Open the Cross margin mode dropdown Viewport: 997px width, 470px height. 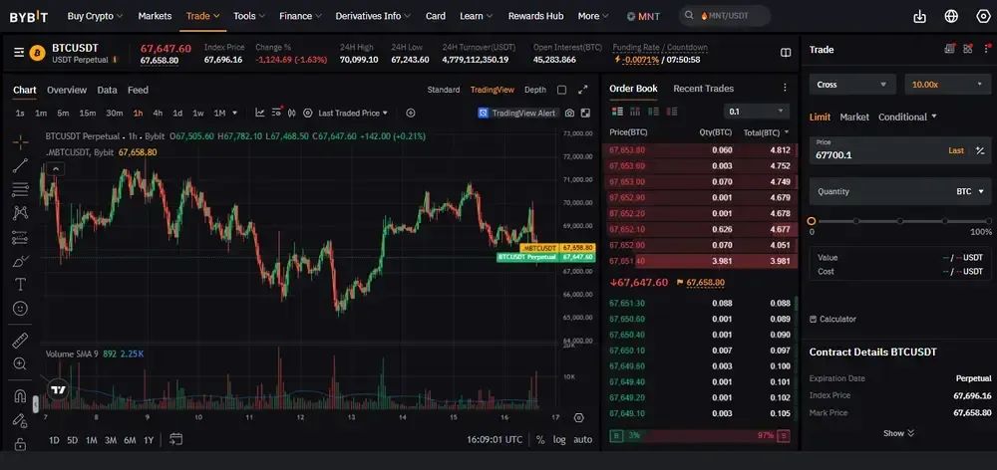852,85
